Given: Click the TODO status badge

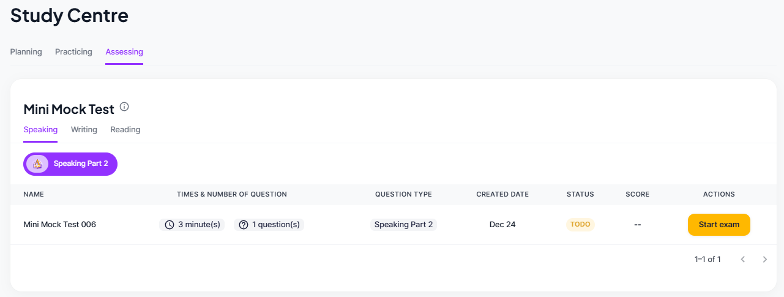Looking at the screenshot, I should (580, 225).
